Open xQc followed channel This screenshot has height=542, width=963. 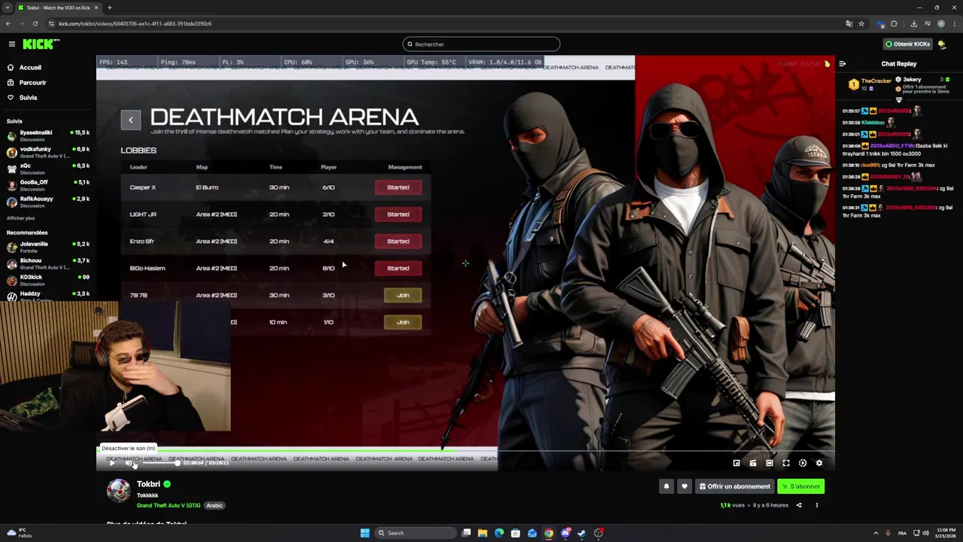(x=48, y=169)
